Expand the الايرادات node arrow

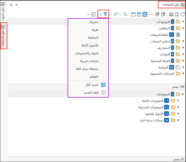pyautogui.click(x=183, y=54)
